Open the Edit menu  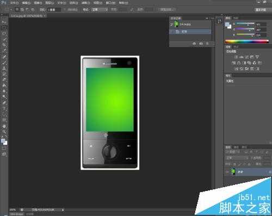pyautogui.click(x=26, y=3)
